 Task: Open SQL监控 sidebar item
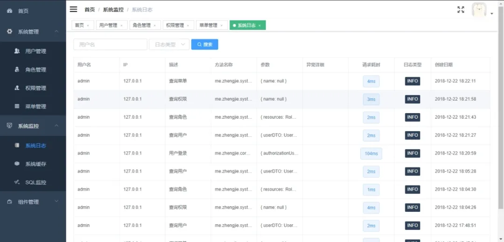[x=35, y=182]
